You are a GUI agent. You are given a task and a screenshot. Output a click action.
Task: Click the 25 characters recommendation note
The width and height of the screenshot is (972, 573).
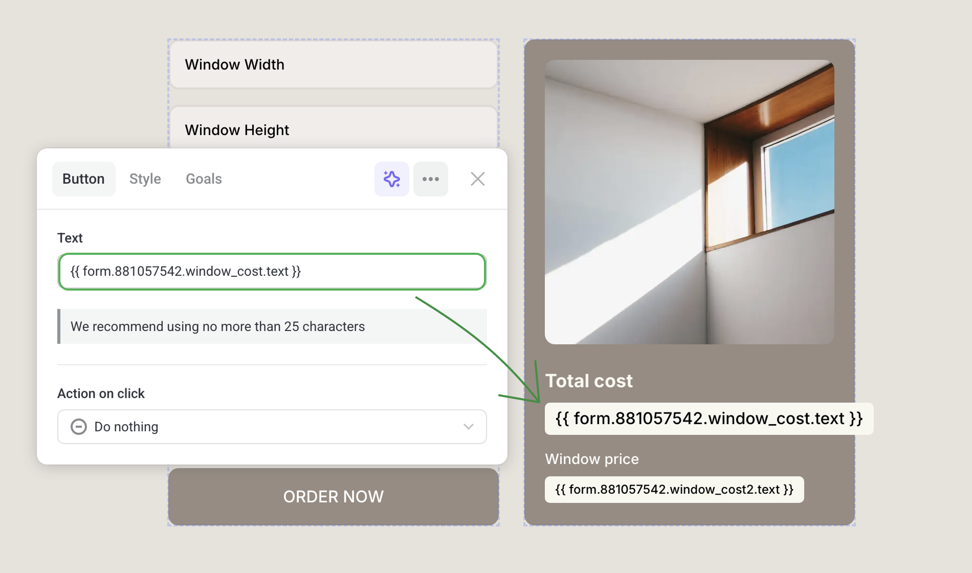(272, 326)
